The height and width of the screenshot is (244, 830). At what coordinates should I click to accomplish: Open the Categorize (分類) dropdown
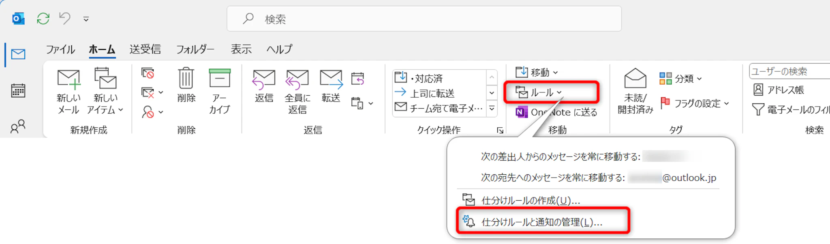(x=681, y=79)
